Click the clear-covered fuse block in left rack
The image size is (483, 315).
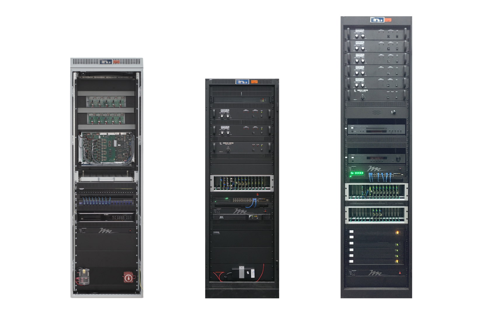tap(84, 276)
